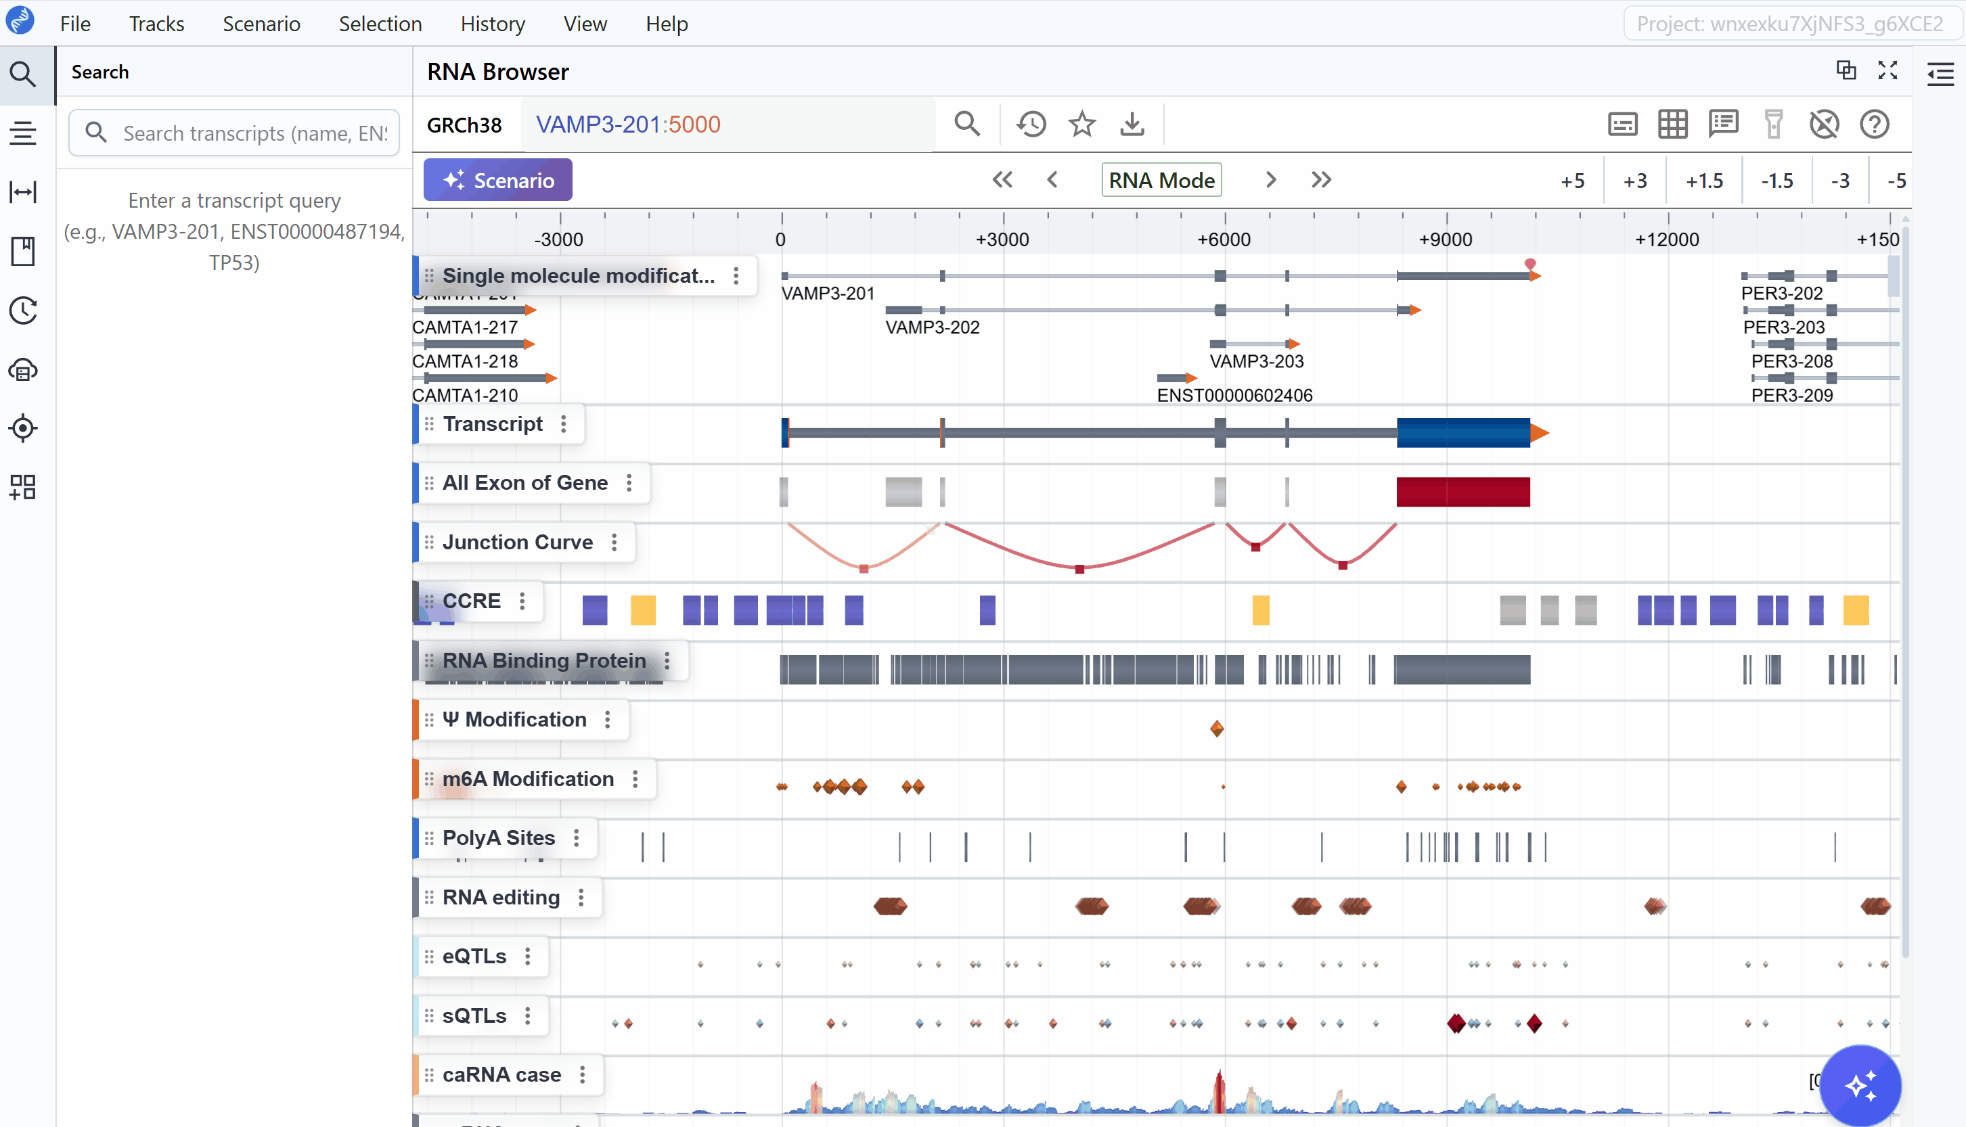Open the Tracks menu
This screenshot has height=1127, width=1966.
point(156,24)
